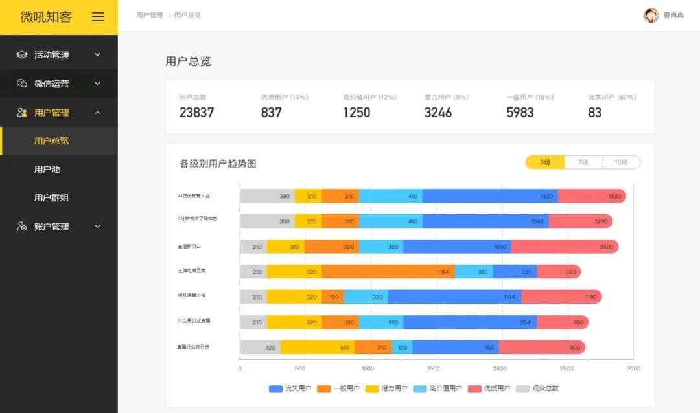The image size is (700, 413).
Task: Select the 账户管理 account icon
Action: pyautogui.click(x=21, y=226)
